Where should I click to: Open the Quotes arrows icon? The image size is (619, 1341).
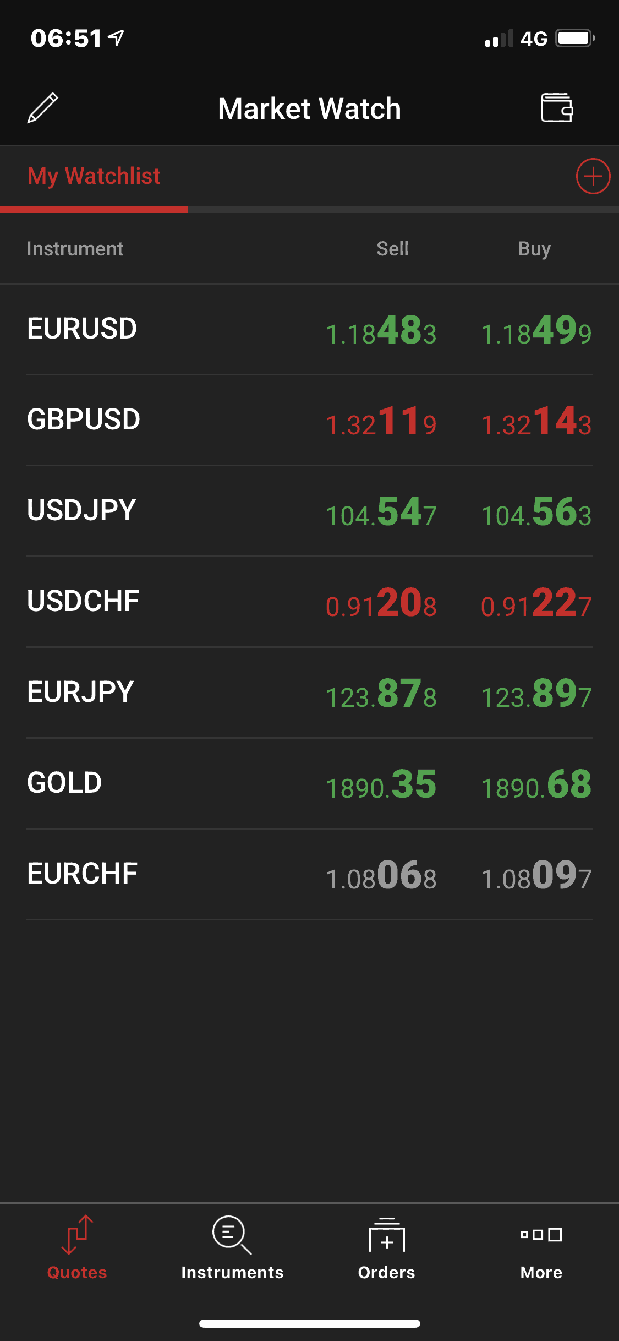click(x=77, y=1235)
